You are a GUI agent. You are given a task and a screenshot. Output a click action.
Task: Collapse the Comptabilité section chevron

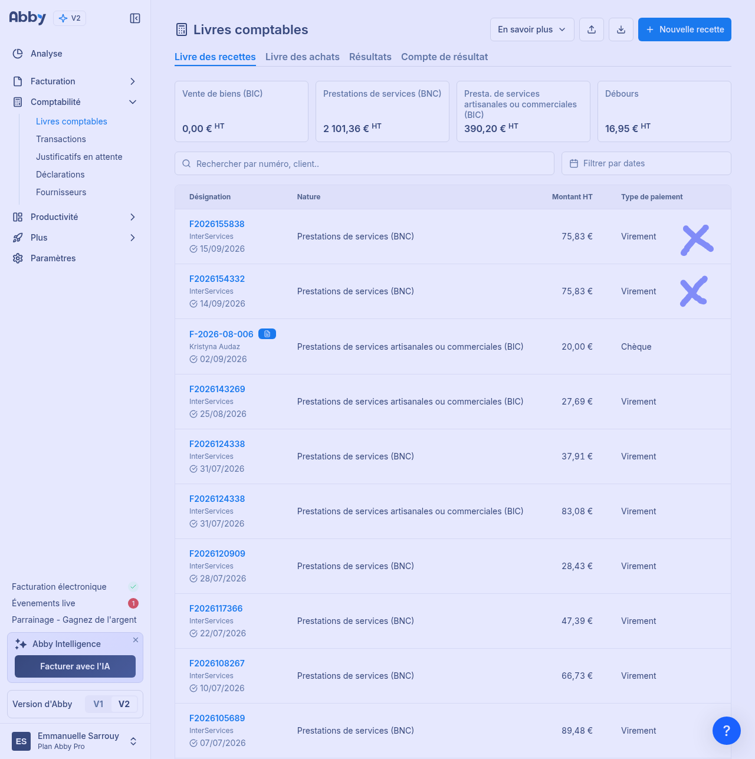[133, 102]
